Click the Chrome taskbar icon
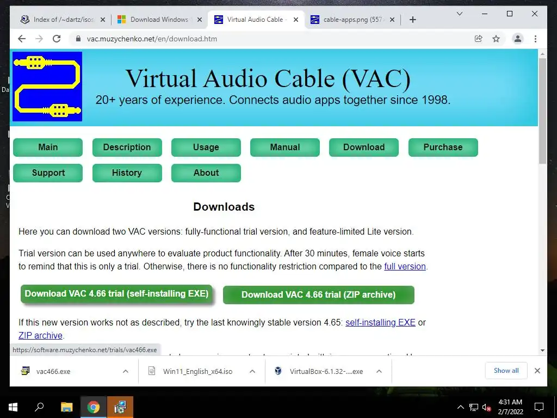Screen dimensions: 557x418 (x=94, y=407)
